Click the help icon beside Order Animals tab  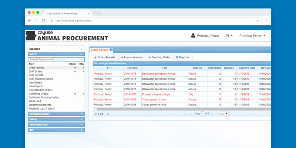111,50
